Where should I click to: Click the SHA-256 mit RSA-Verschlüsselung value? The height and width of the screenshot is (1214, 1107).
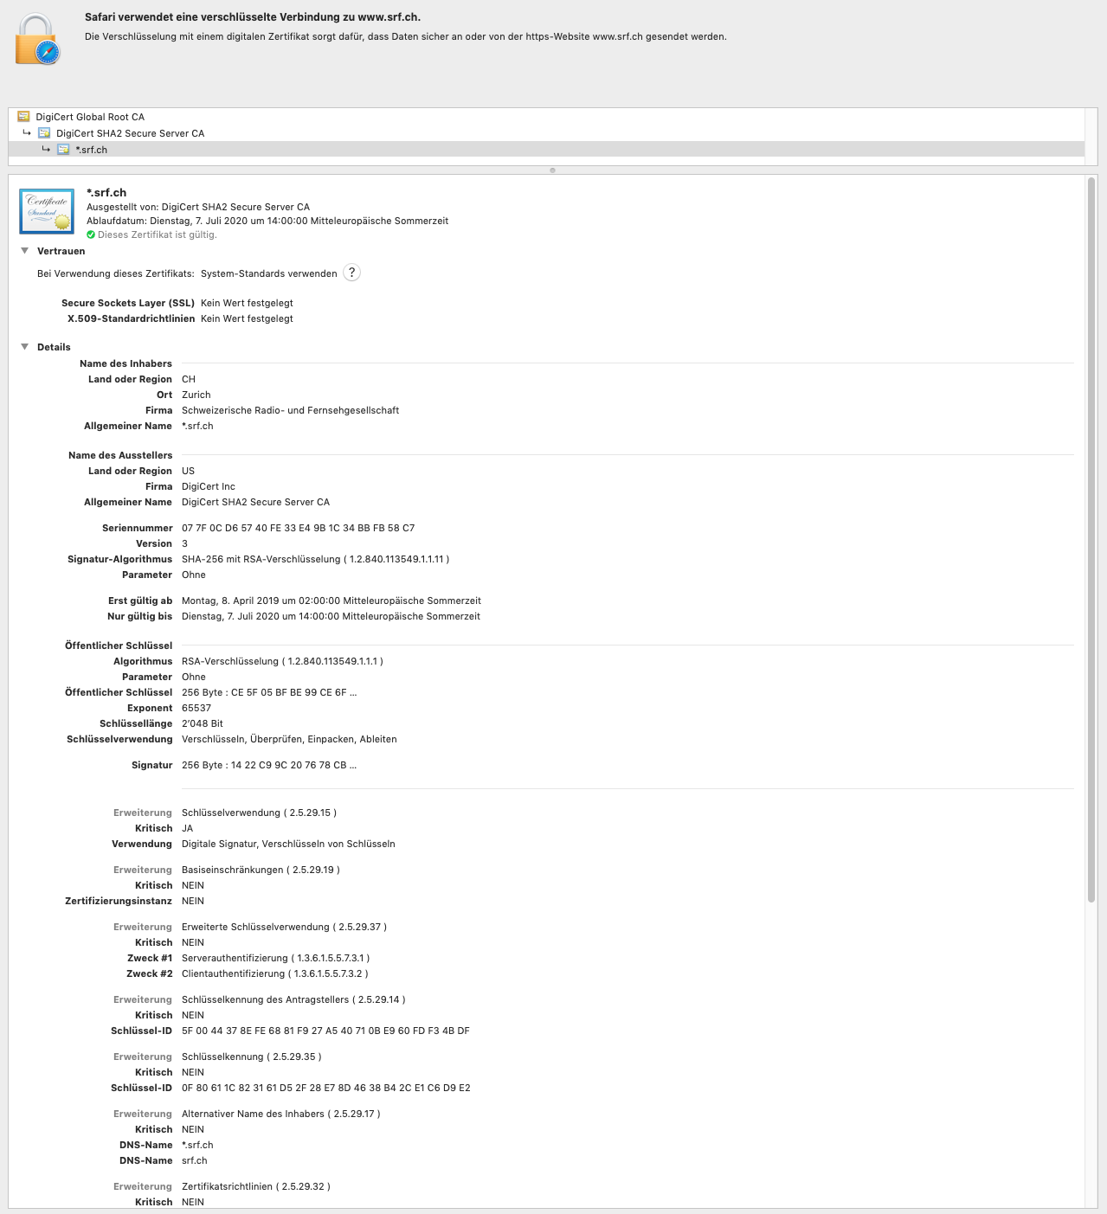click(315, 559)
